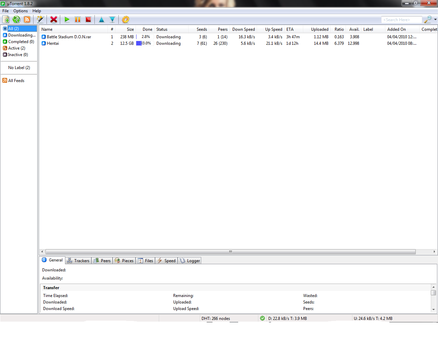This screenshot has height=350, width=438.
Task: Switch to the Trackers tab
Action: click(x=78, y=261)
